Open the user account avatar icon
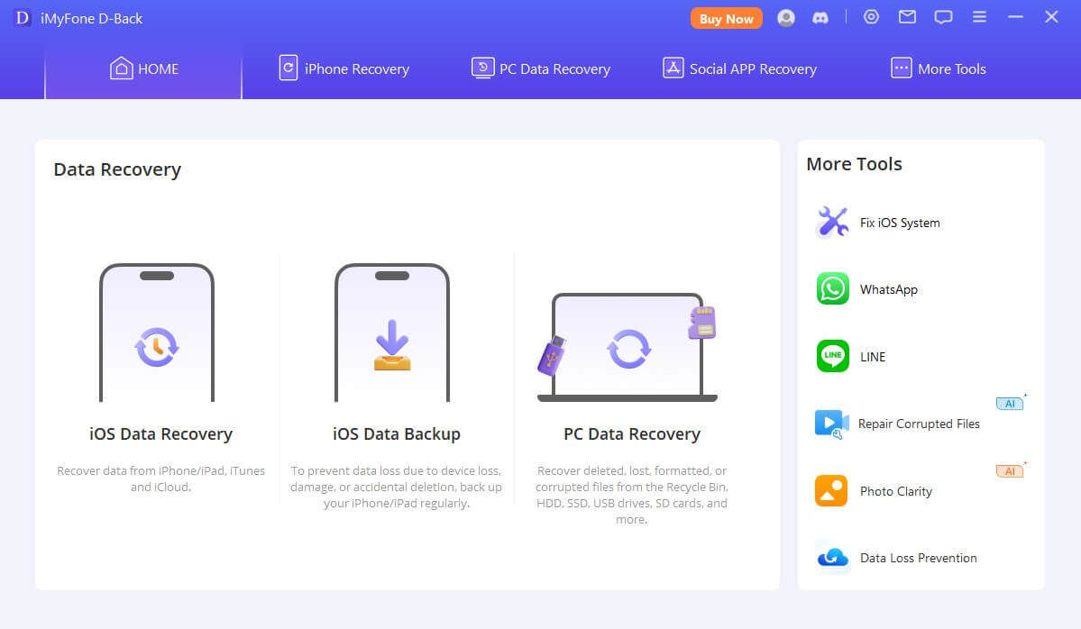Viewport: 1081px width, 629px height. [x=786, y=17]
